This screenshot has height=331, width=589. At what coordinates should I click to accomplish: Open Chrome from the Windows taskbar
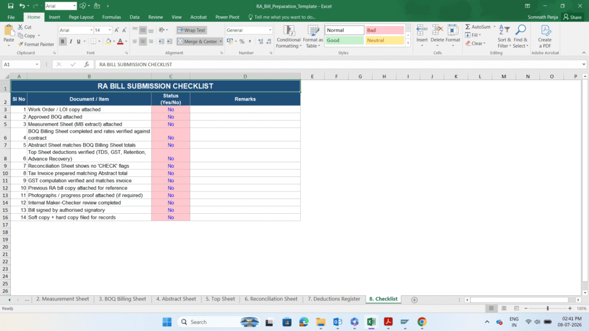click(x=422, y=322)
